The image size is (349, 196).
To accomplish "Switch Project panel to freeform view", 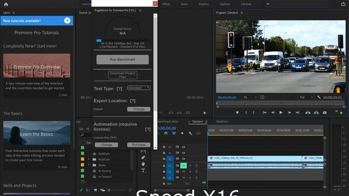I will [x=103, y=190].
